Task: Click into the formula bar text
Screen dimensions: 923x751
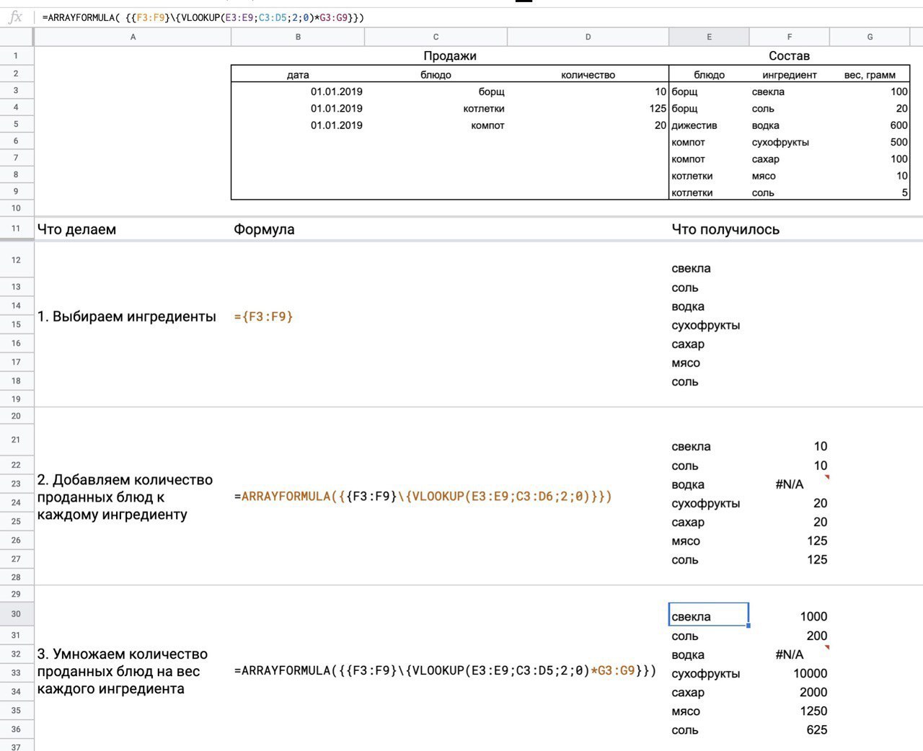Action: [x=203, y=17]
